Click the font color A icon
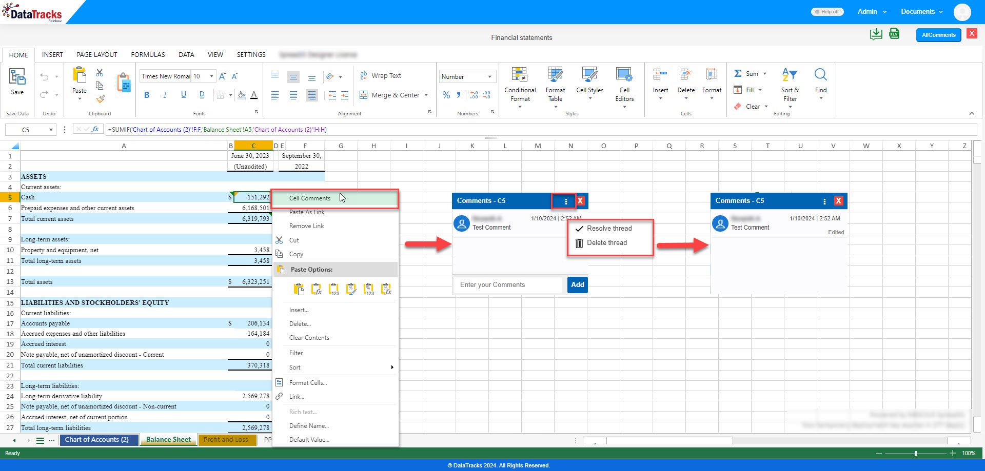The image size is (985, 471). (254, 95)
